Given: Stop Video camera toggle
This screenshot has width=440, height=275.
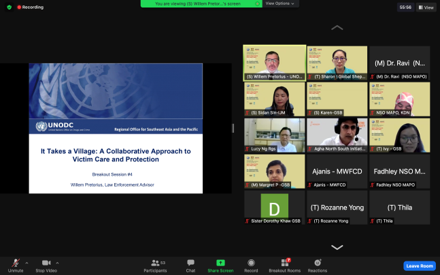Looking at the screenshot, I should point(46,264).
